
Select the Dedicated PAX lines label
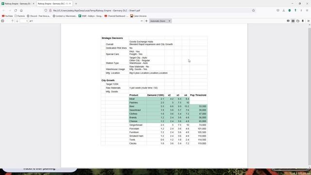click(116, 48)
